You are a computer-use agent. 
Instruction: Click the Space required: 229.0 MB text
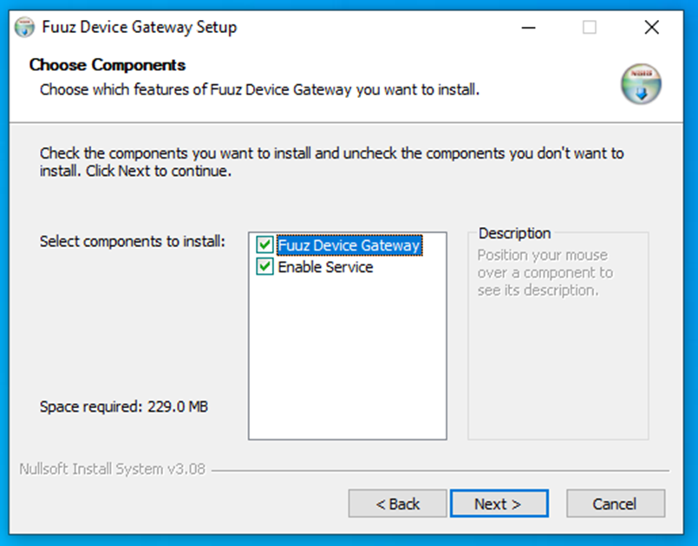tap(124, 406)
